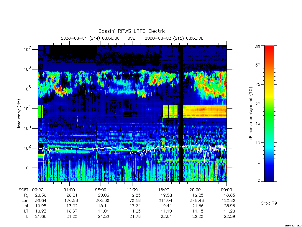
Task: Click the black data gap near 18:00
Action: pyautogui.click(x=180, y=113)
